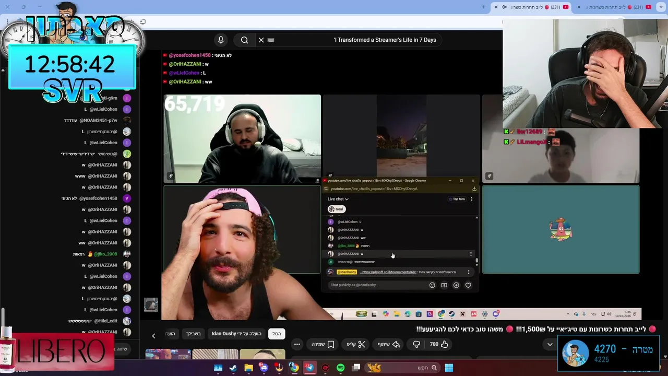Clear the YouTube search query with X
The image size is (668, 376).
[x=261, y=40]
